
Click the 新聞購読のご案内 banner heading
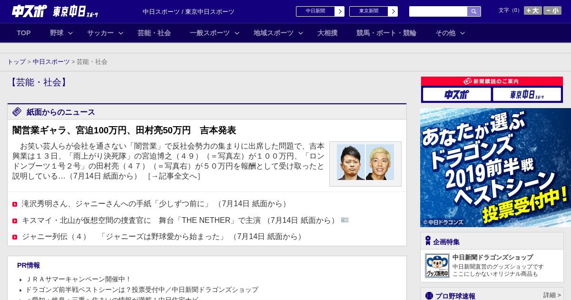point(492,81)
